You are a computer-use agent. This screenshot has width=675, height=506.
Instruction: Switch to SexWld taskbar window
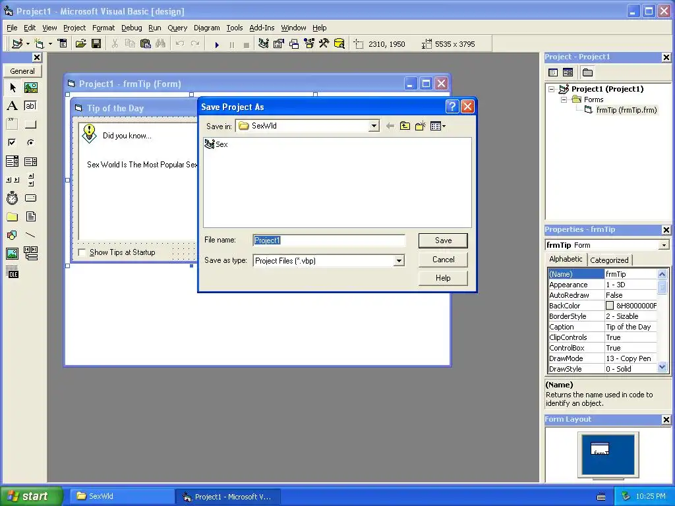click(x=122, y=497)
